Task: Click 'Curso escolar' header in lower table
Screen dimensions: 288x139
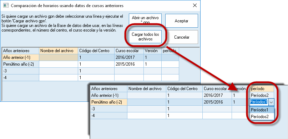Action: pos(217,89)
